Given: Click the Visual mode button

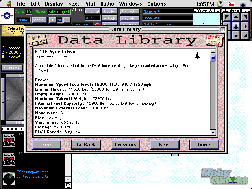Looking at the screenshot, I should point(23,20).
